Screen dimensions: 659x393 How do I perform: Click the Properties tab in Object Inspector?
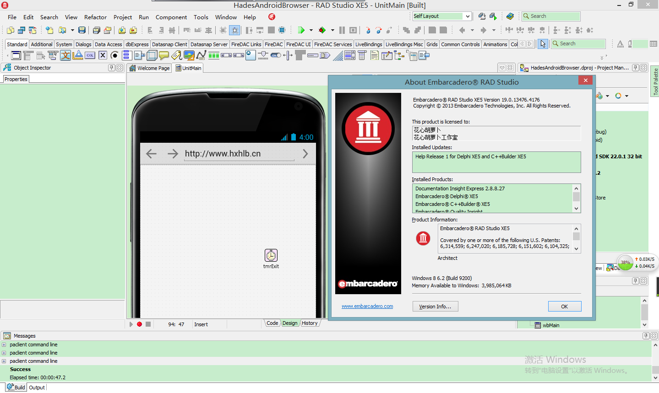click(x=16, y=79)
